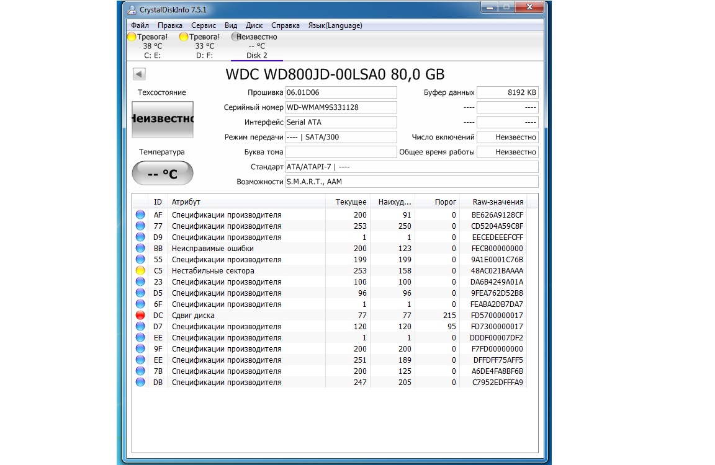Click raw value 48AC021BAAAA

pyautogui.click(x=498, y=270)
